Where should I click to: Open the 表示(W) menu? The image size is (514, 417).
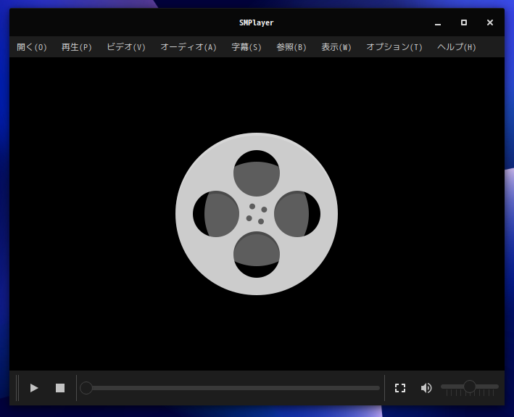click(336, 47)
